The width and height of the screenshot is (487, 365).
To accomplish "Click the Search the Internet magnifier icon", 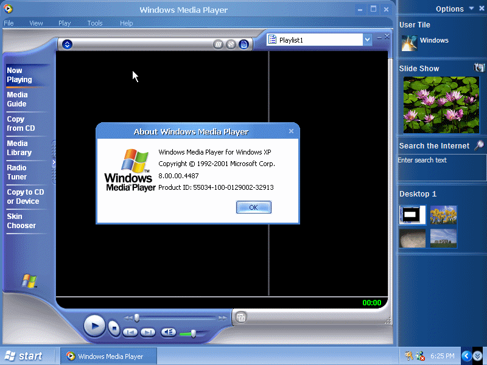I will pyautogui.click(x=479, y=145).
